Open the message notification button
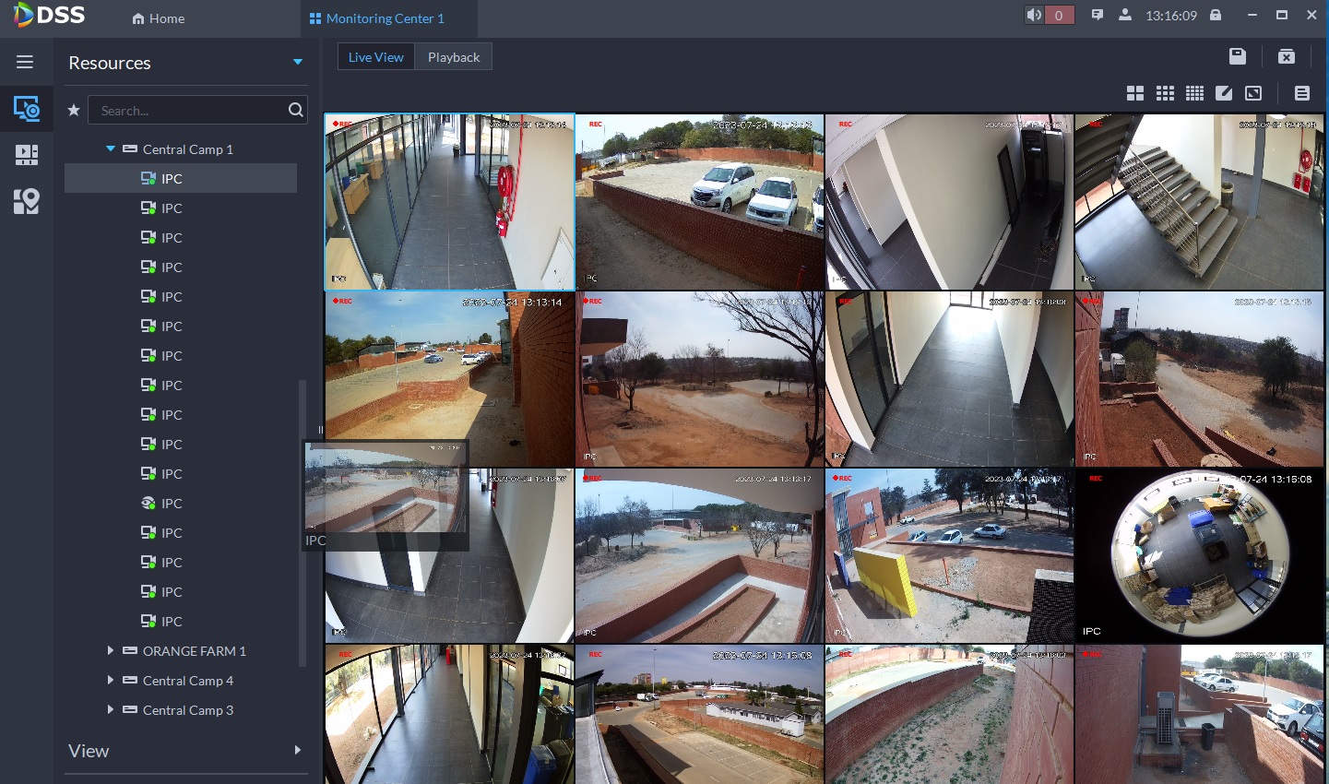Image resolution: width=1329 pixels, height=784 pixels. [1098, 15]
